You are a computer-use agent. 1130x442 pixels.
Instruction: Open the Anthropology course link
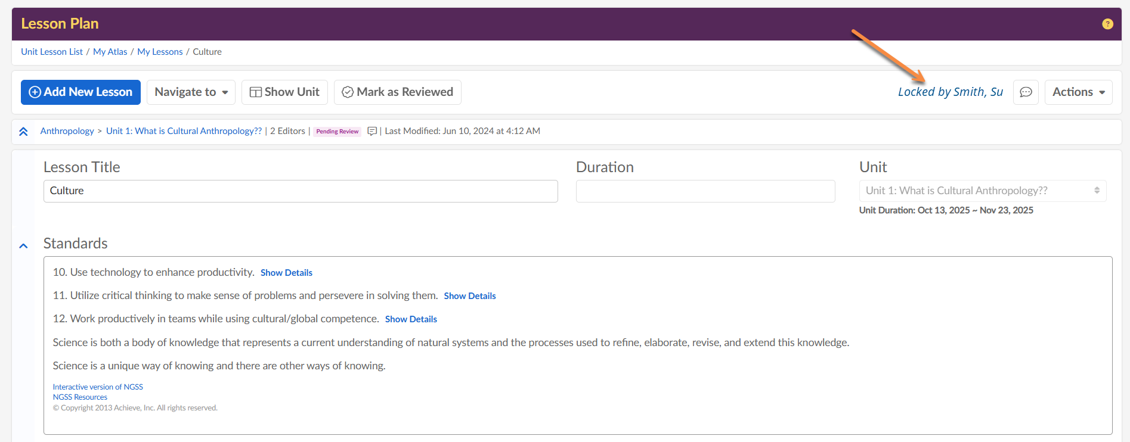coord(67,131)
